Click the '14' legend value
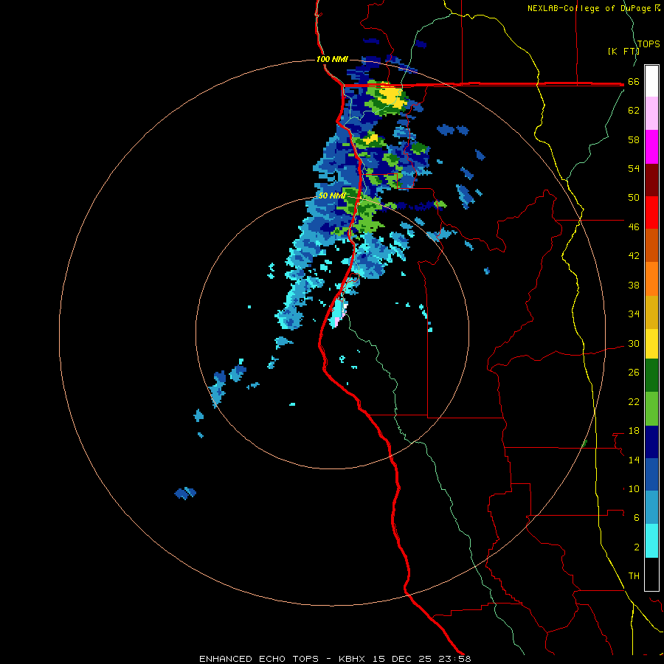This screenshot has width=664, height=664. click(634, 460)
